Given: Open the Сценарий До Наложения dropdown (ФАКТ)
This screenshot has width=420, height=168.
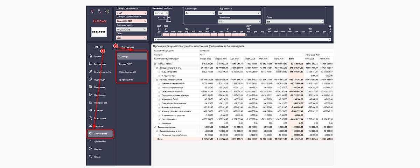Looking at the screenshot, I should click(132, 13).
